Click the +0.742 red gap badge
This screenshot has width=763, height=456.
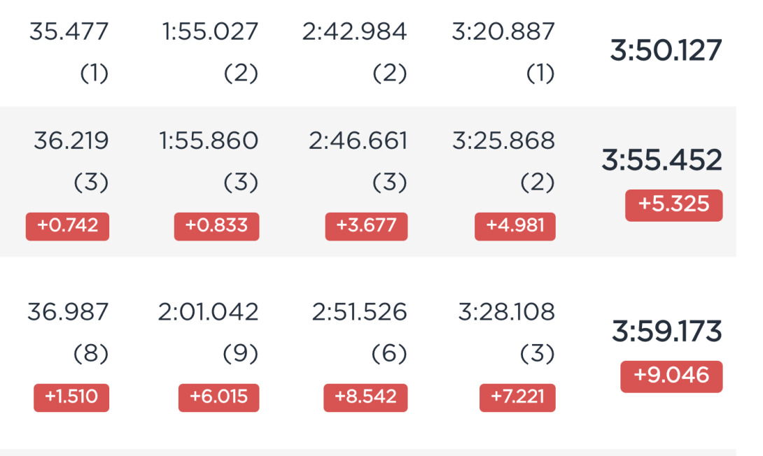coord(68,226)
